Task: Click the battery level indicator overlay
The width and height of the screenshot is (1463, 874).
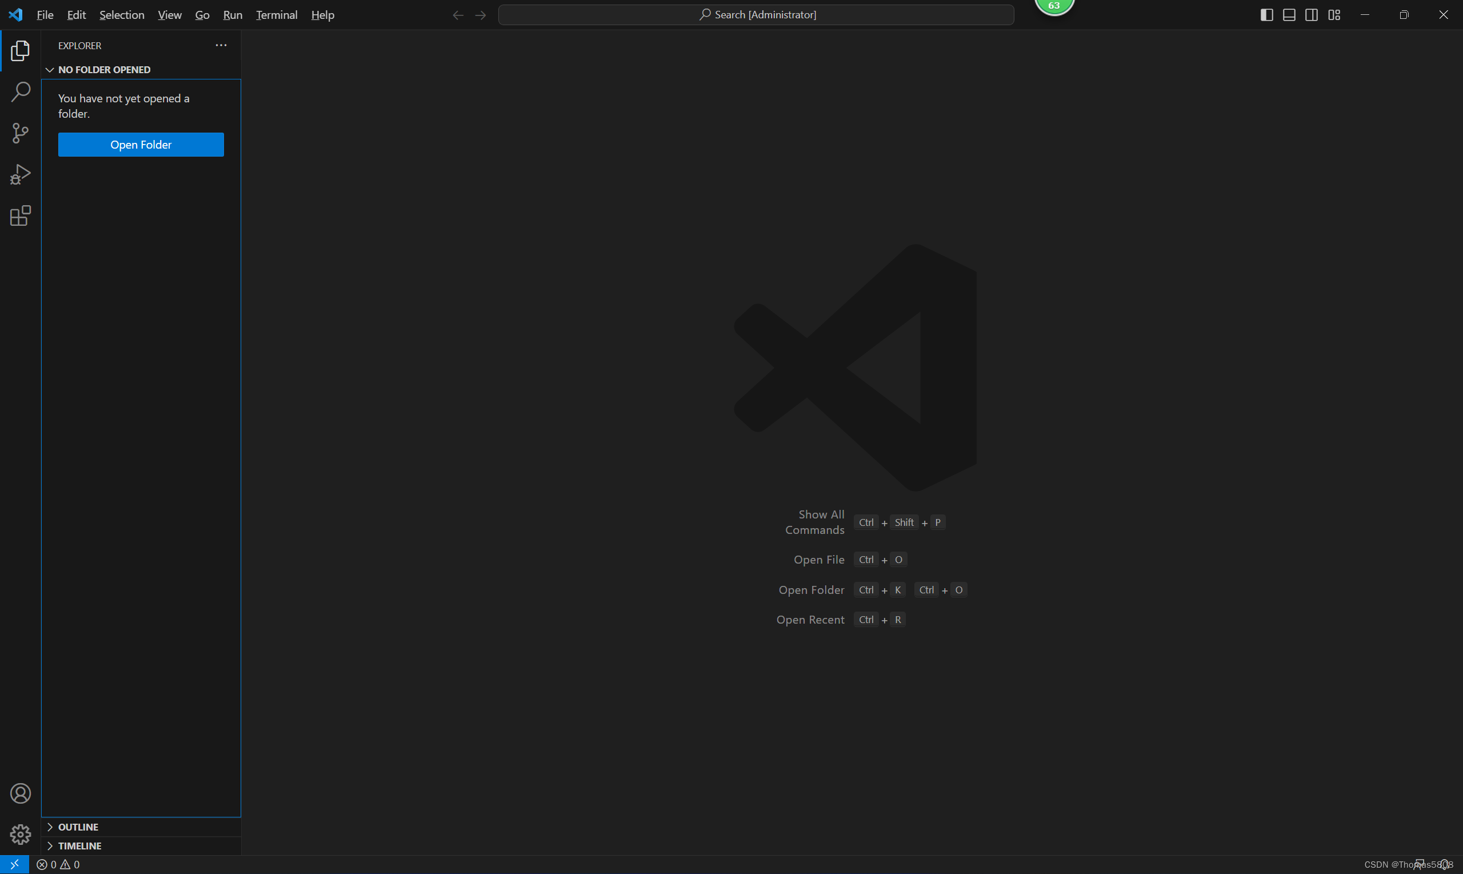Action: 1054,5
